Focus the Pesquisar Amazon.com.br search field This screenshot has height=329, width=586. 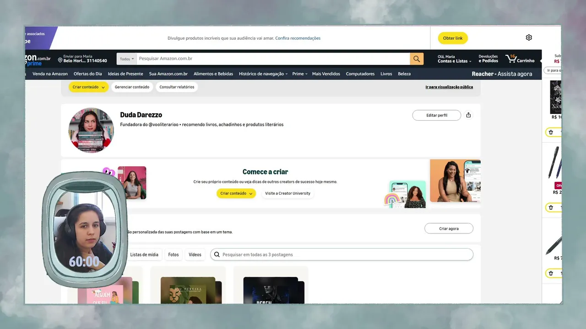coord(273,59)
